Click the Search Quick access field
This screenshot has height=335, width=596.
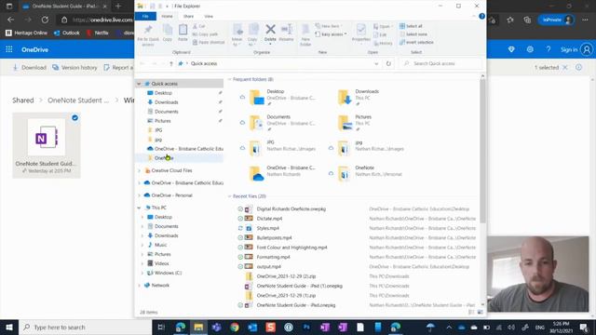[440, 63]
